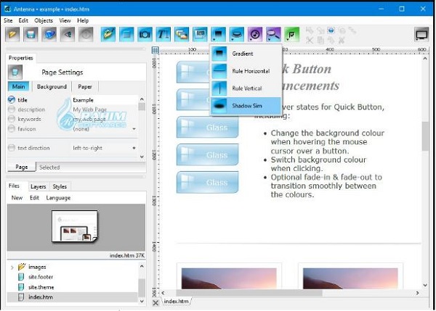Click the horizontal scrollbar below the canvas
The width and height of the screenshot is (436, 311).
[x=291, y=293]
